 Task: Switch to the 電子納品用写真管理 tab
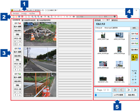[29, 20]
